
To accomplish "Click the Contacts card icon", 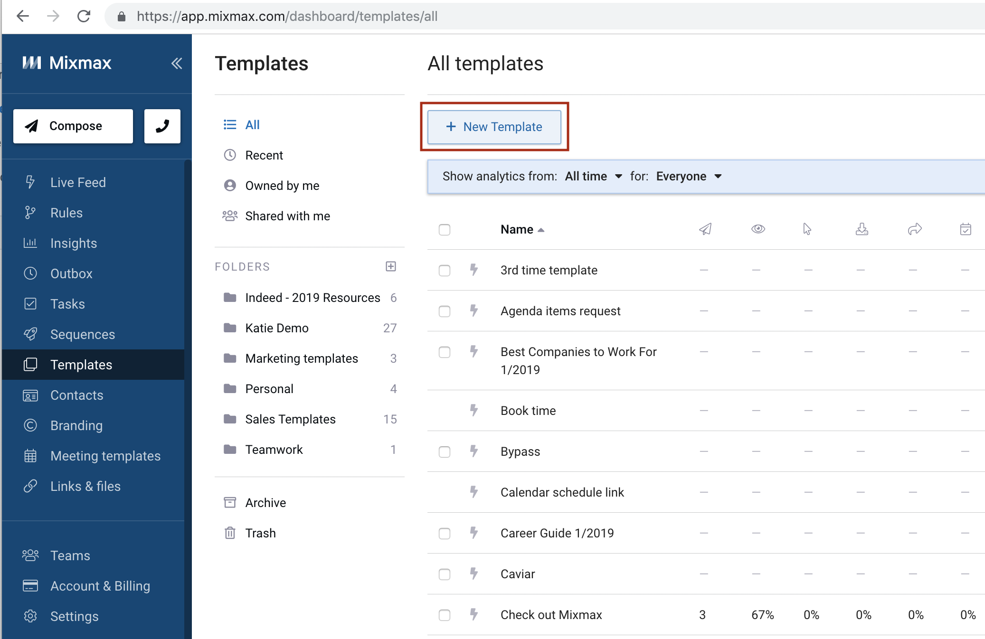I will point(30,395).
